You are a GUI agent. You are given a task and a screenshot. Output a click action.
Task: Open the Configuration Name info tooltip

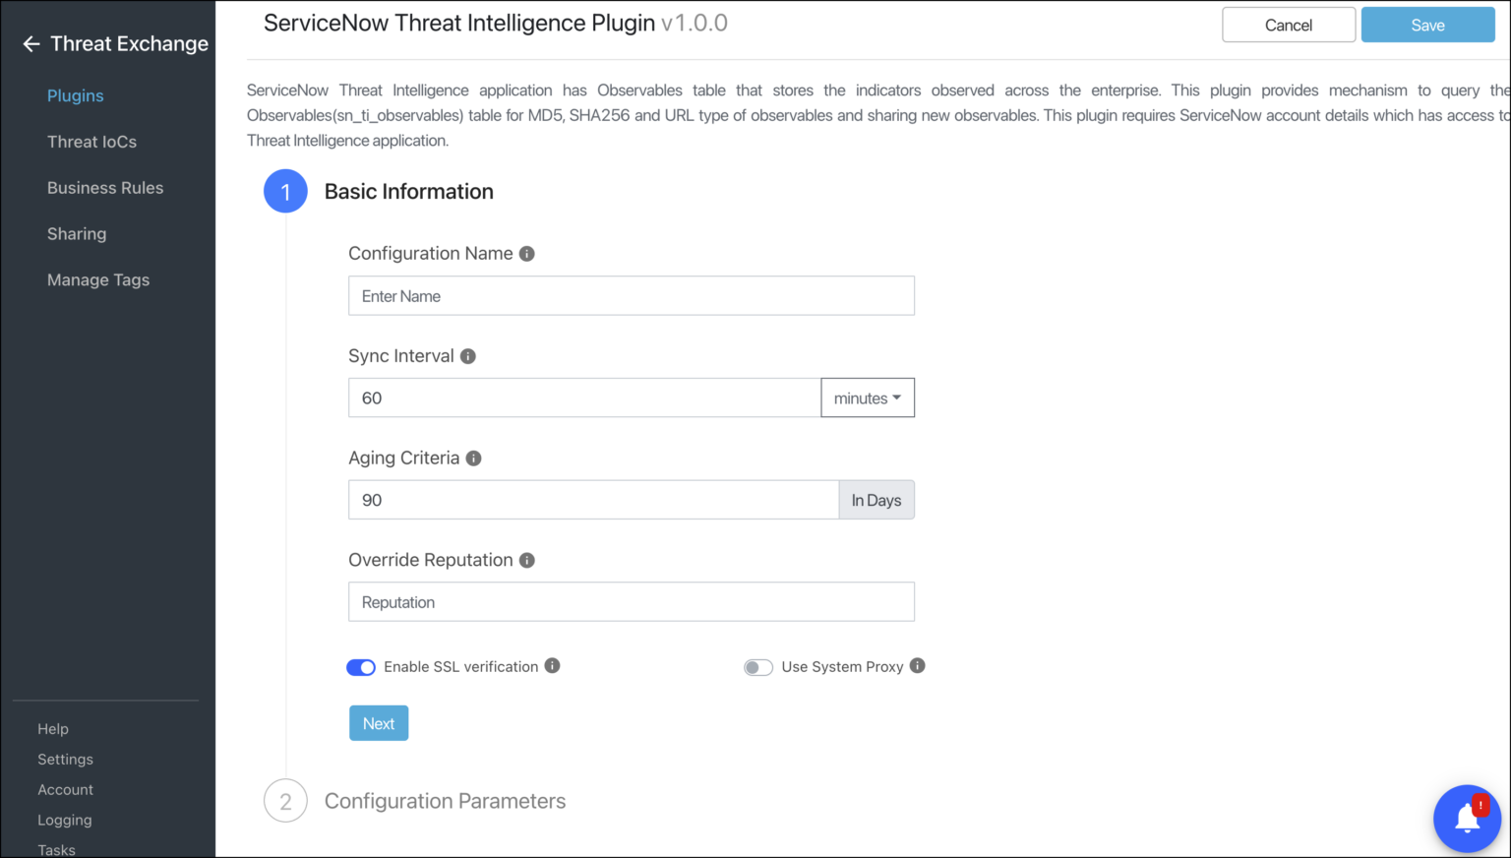[526, 253]
